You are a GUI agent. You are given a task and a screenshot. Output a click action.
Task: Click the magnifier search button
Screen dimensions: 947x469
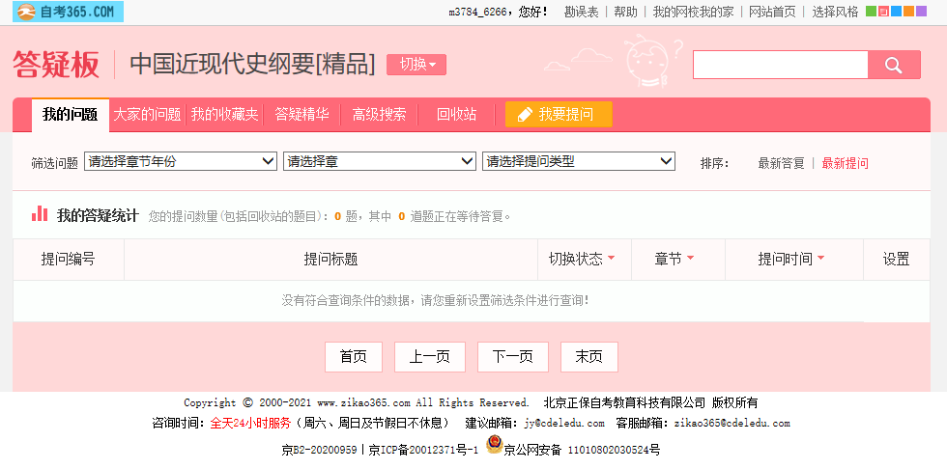[x=894, y=65]
